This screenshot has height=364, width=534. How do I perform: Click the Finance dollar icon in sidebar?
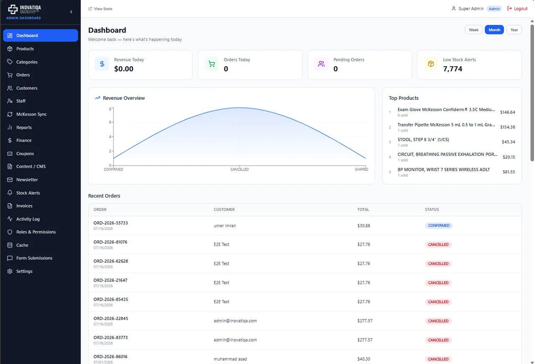tap(10, 141)
